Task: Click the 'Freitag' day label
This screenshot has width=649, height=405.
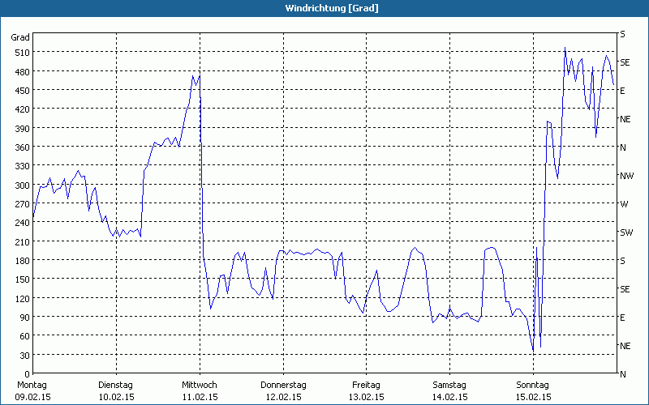Action: pyautogui.click(x=367, y=386)
